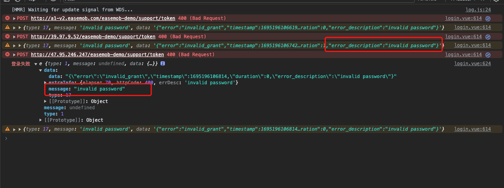Screen dimensions: 504x188
Task: Click the warning icon on the timestamp 1695196106814 row
Action: 7,129
